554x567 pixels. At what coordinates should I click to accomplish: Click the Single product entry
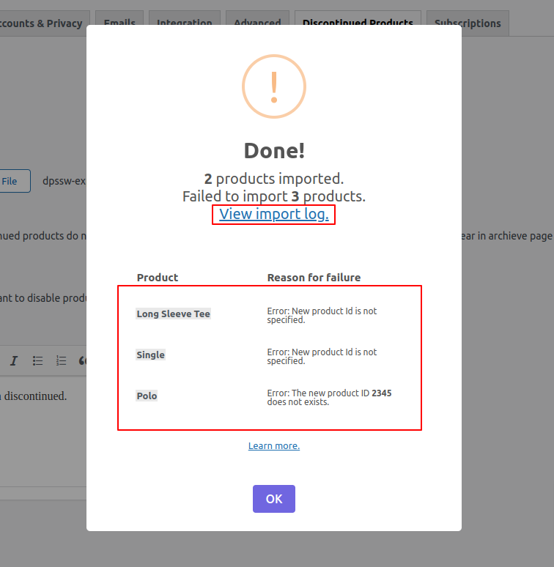(x=150, y=355)
